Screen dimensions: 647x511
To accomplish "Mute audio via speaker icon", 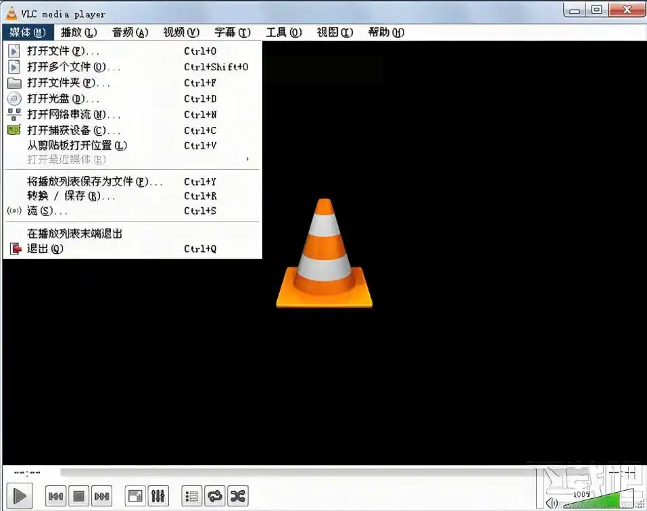I will pos(552,503).
